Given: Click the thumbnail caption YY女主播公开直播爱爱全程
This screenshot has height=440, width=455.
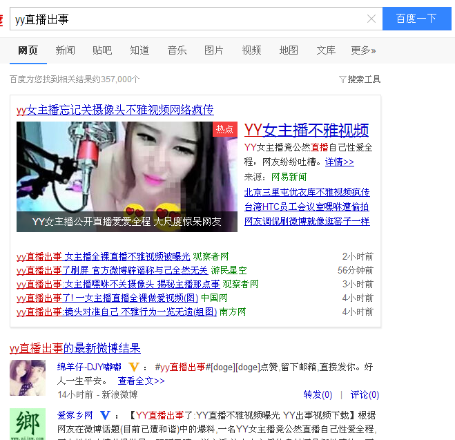Looking at the screenshot, I should point(127,222).
